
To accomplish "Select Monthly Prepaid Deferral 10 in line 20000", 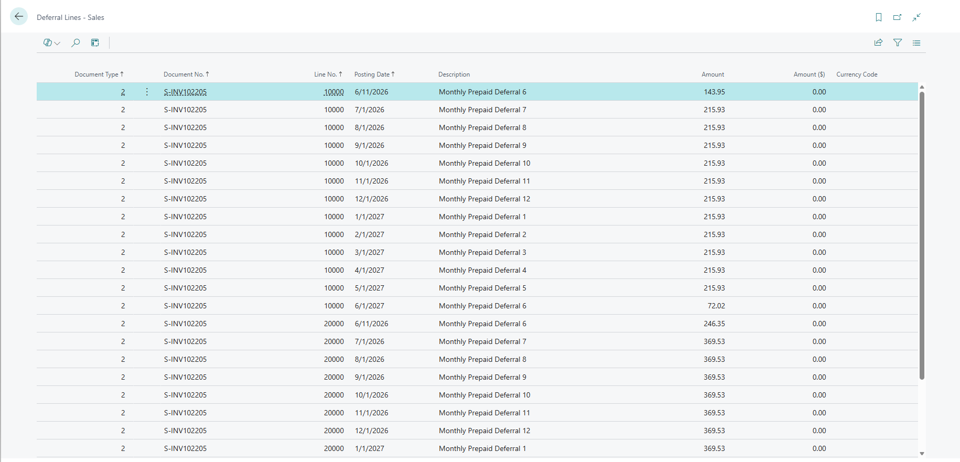I will [x=484, y=395].
